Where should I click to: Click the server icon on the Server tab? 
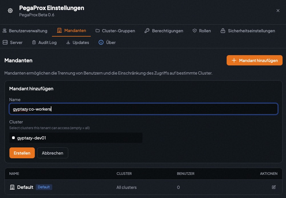(x=5, y=42)
